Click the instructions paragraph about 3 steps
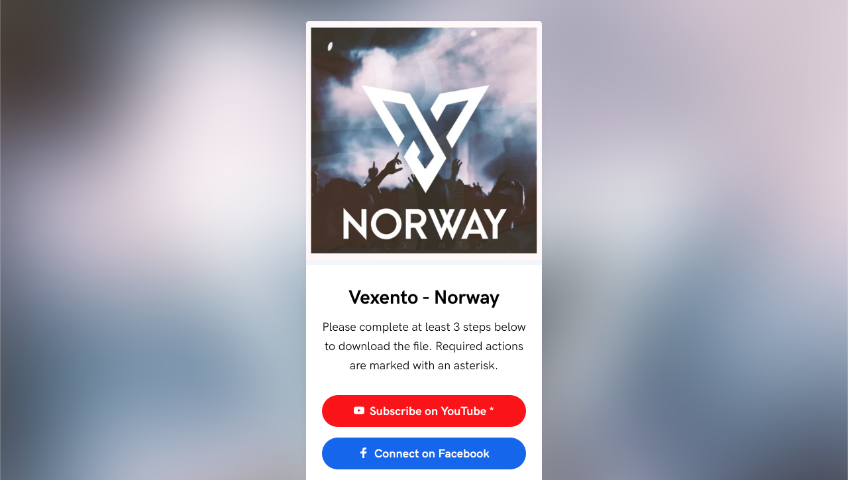The width and height of the screenshot is (848, 480). tap(424, 346)
